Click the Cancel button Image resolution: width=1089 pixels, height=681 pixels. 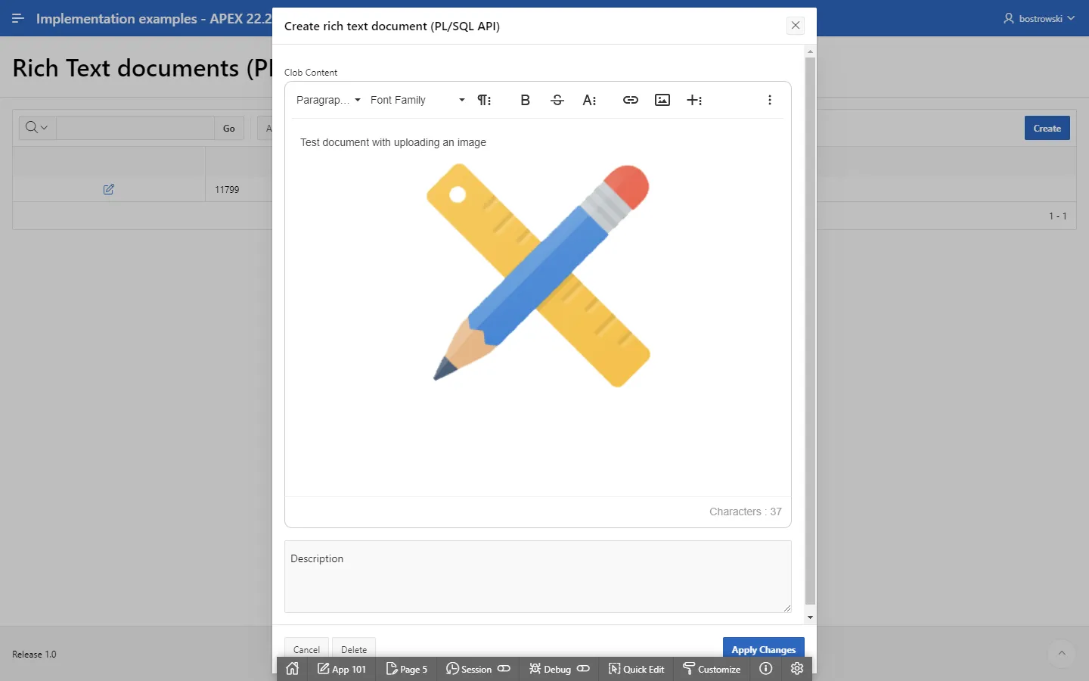pos(306,648)
